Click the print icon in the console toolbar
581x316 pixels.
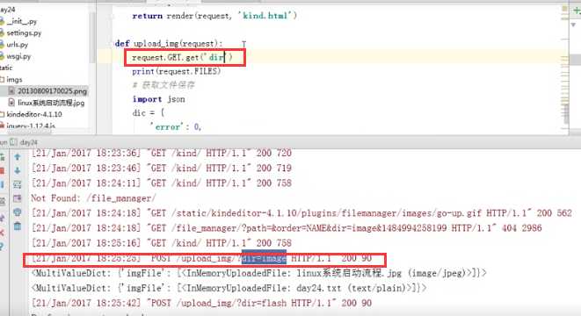coord(18,212)
